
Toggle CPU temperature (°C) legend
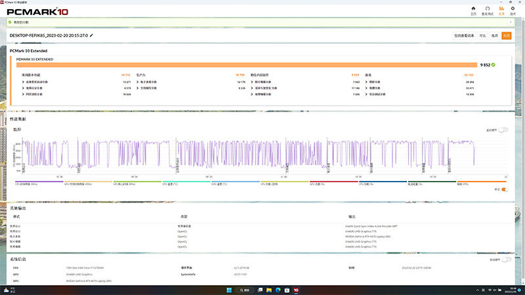[186, 183]
